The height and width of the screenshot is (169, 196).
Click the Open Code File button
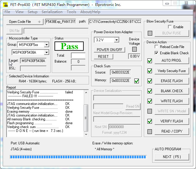(25, 22)
